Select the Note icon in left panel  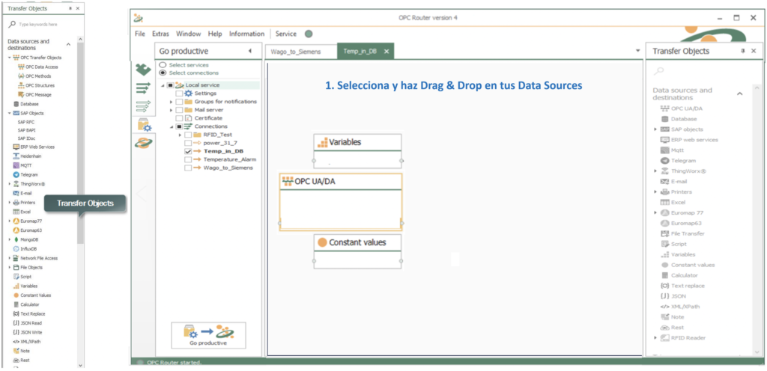[x=16, y=351]
